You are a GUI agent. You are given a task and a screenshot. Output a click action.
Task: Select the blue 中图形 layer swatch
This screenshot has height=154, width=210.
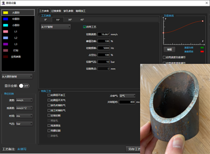pos(6,19)
